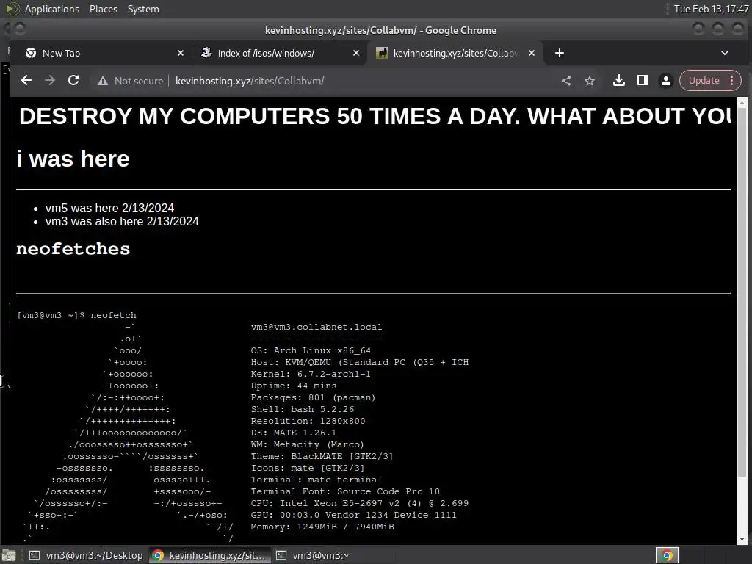Click 'Memory: 1249MiB / 7940MiB' line
Image resolution: width=752 pixels, height=564 pixels.
tap(322, 527)
